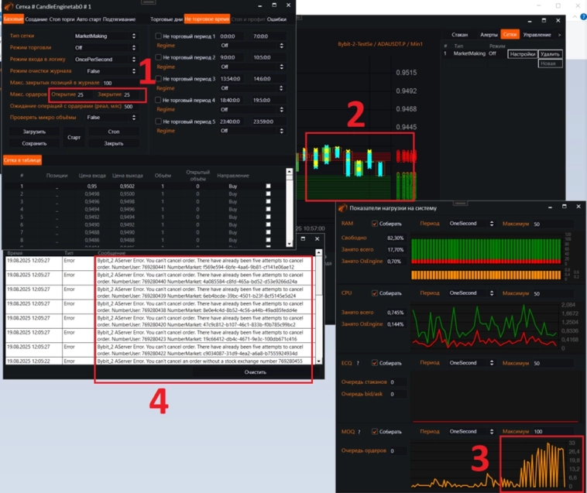The image size is (587, 493).
Task: Click the blue help icon at top right
Action: 583,16
